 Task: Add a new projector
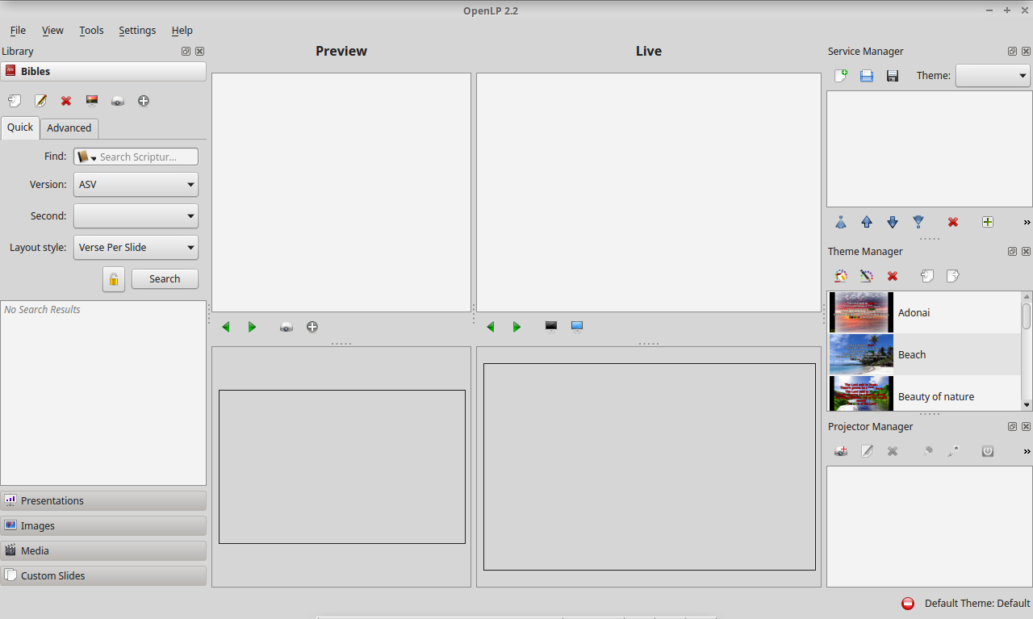(x=841, y=451)
